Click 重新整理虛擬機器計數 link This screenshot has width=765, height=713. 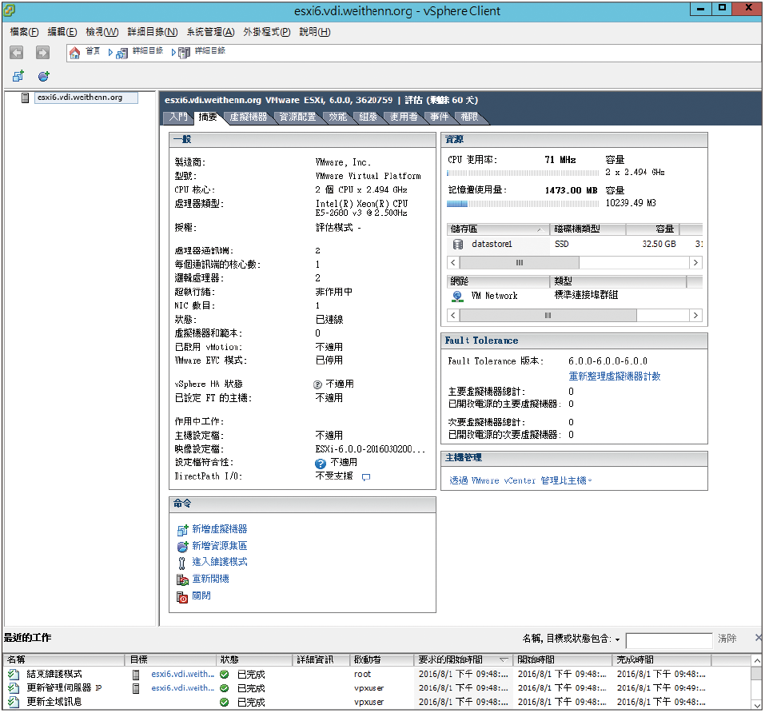(615, 377)
